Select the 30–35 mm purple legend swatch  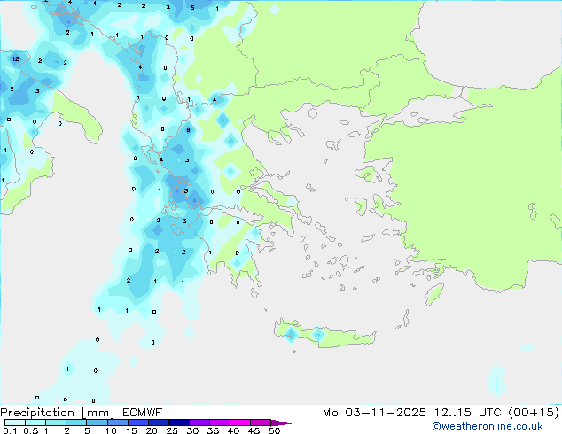point(199,422)
